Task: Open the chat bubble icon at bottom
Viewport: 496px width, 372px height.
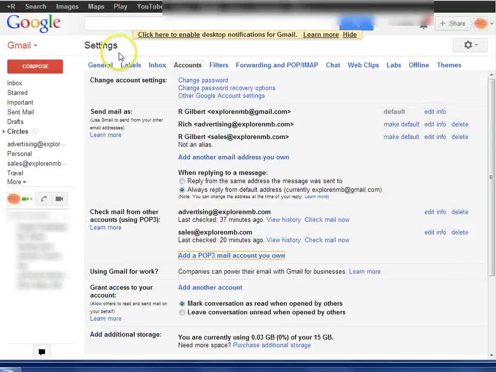Action: 42,352
